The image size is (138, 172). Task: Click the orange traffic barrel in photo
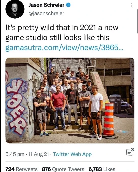(x=109, y=120)
